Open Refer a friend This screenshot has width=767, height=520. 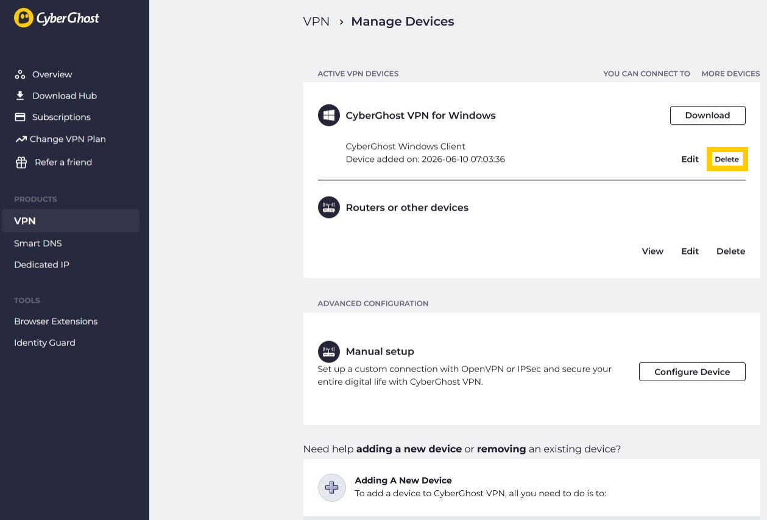(x=63, y=162)
